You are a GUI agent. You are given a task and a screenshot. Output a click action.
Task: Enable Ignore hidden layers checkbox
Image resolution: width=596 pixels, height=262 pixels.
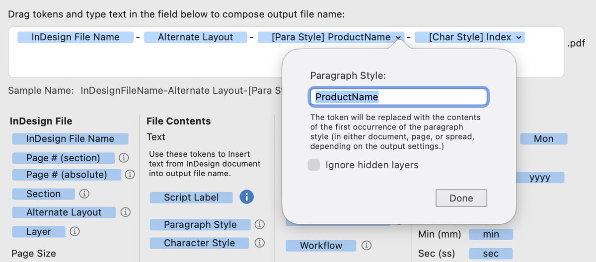pyautogui.click(x=313, y=165)
